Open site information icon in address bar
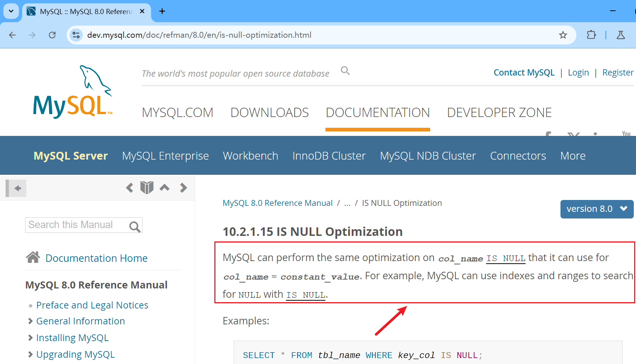The width and height of the screenshot is (636, 364). [x=76, y=35]
